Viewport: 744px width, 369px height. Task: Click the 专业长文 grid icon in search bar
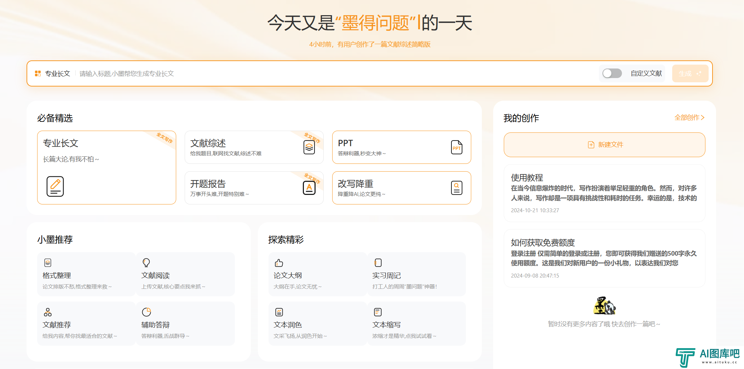pyautogui.click(x=38, y=73)
